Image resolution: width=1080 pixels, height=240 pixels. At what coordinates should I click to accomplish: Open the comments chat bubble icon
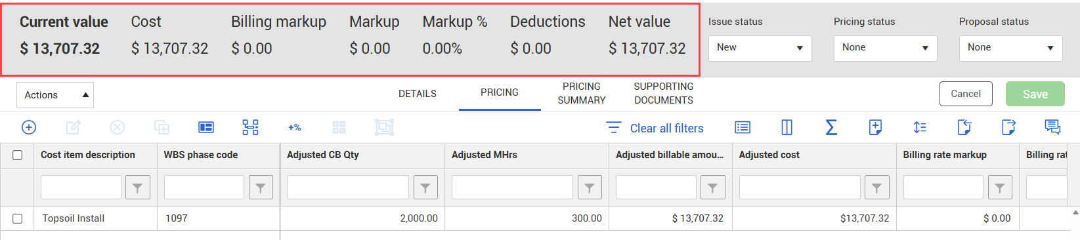(1052, 127)
